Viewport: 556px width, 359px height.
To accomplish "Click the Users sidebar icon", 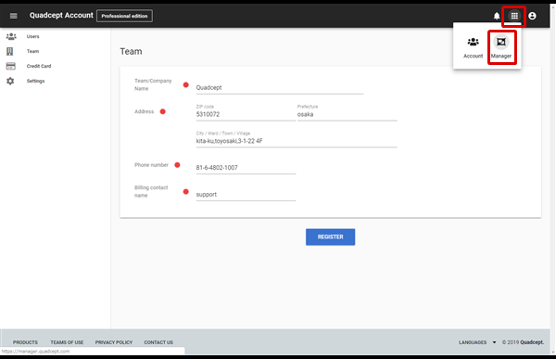I will pyautogui.click(x=11, y=36).
